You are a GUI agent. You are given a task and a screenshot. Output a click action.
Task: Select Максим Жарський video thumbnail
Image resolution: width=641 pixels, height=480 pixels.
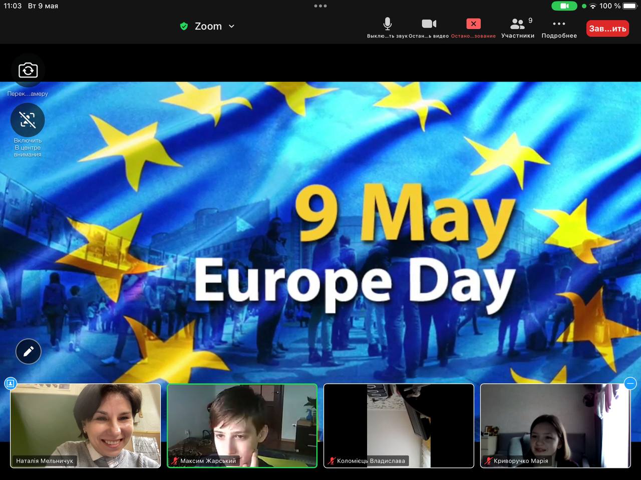[242, 425]
